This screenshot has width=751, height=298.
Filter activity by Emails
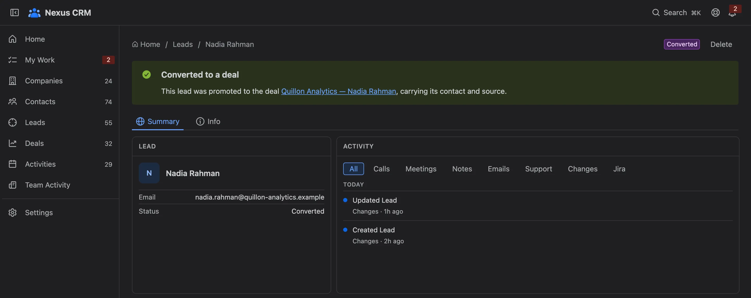pos(499,169)
